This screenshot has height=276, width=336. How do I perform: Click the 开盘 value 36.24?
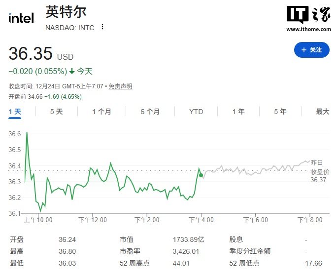click(x=67, y=239)
